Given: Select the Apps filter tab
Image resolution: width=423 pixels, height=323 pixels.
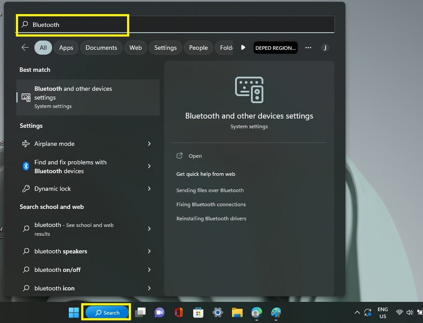Looking at the screenshot, I should 66,48.
